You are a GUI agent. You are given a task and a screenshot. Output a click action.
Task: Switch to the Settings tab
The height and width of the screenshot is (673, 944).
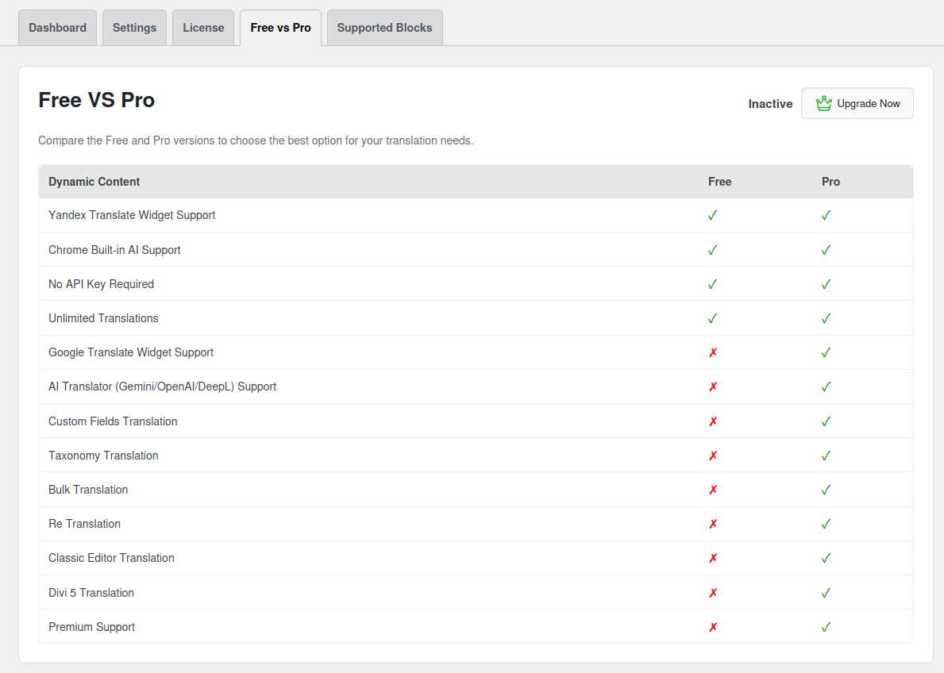point(134,28)
